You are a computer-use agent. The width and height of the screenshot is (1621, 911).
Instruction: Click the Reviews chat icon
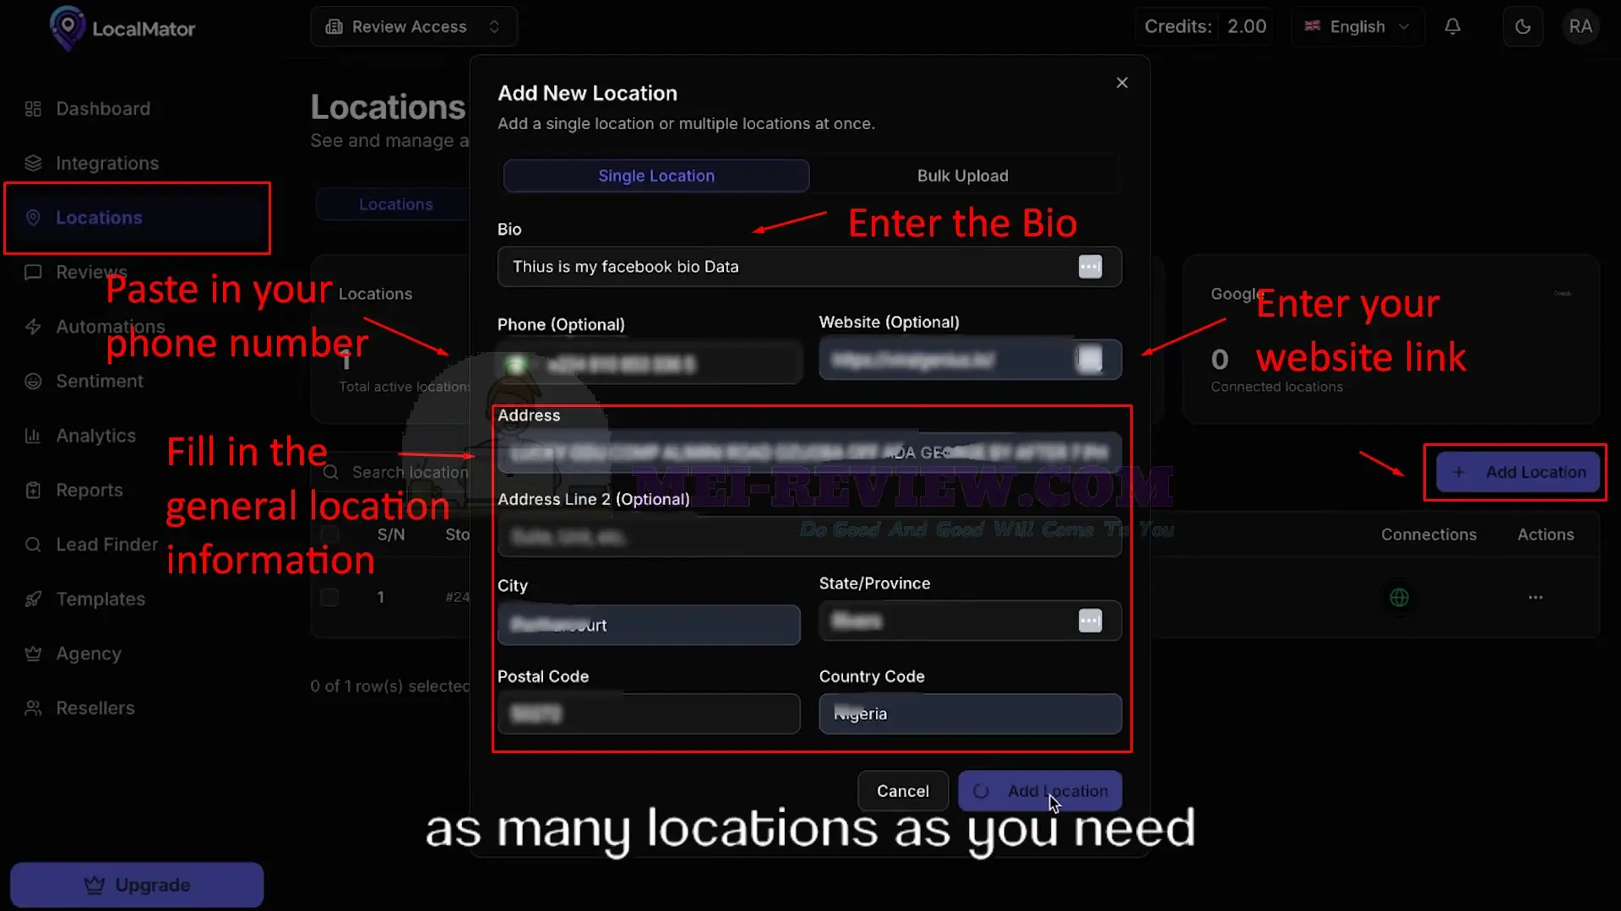point(33,273)
